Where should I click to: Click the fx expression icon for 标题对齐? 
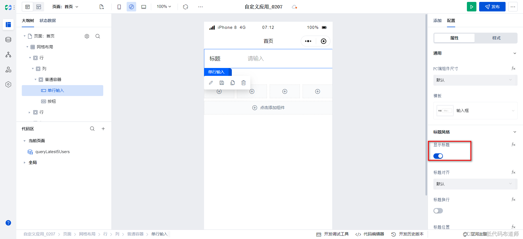513,172
